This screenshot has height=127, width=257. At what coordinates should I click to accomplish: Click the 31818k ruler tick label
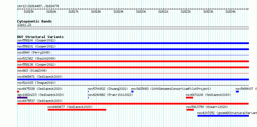click(x=96, y=12)
